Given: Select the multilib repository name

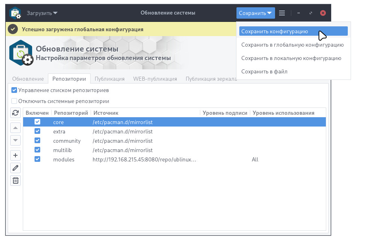Looking at the screenshot, I should pyautogui.click(x=62, y=150).
